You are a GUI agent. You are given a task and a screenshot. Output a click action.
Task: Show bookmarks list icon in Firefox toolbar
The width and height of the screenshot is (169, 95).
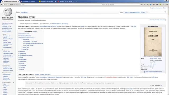click(144, 4)
